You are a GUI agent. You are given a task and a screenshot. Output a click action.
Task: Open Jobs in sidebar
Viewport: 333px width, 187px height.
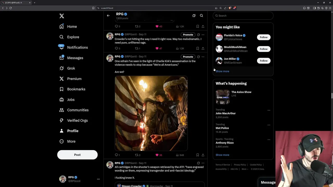pyautogui.click(x=67, y=99)
